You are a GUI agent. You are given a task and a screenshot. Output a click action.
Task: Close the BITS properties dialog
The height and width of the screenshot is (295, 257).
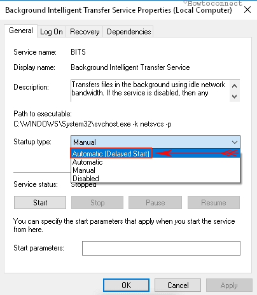[x=247, y=10]
